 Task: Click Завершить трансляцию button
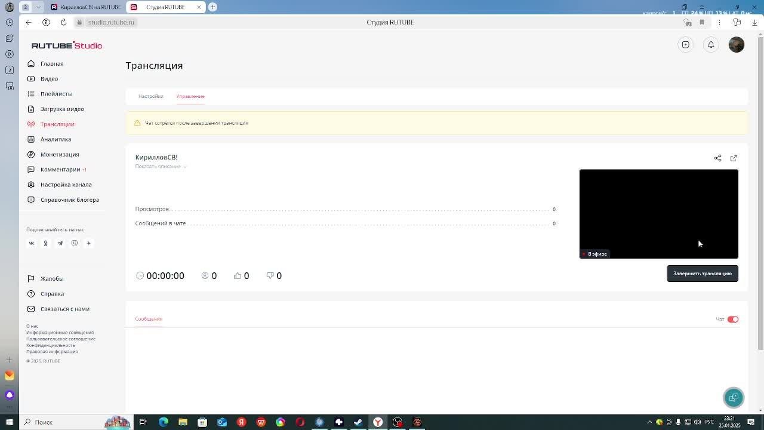(x=703, y=274)
